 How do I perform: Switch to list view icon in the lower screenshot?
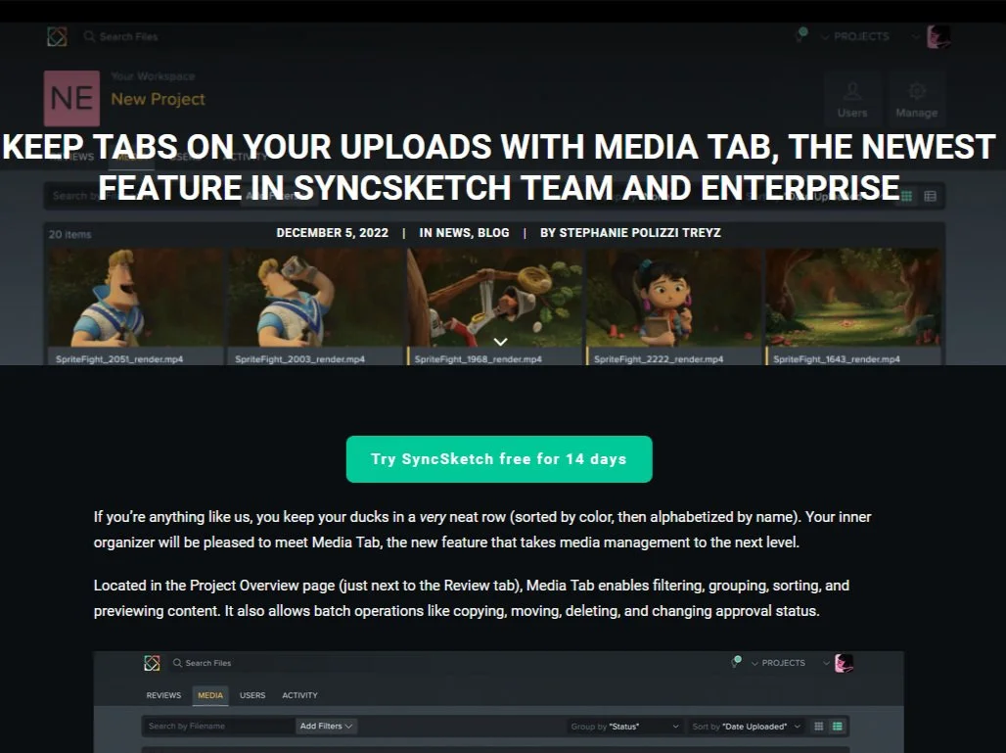838,727
